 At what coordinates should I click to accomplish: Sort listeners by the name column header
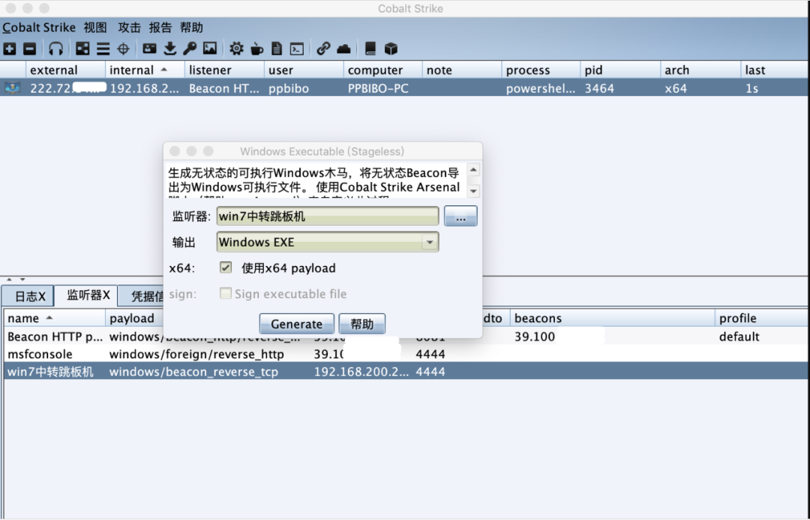pyautogui.click(x=54, y=318)
